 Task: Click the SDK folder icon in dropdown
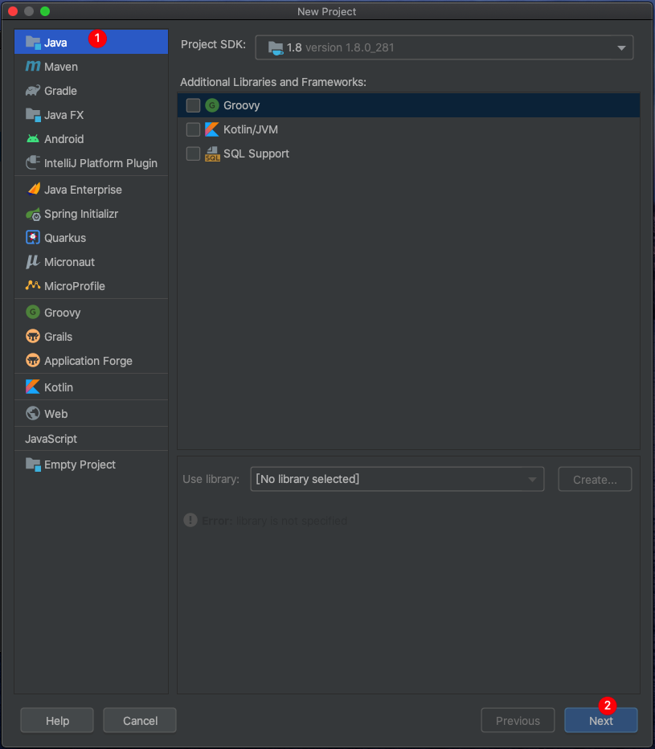[276, 47]
